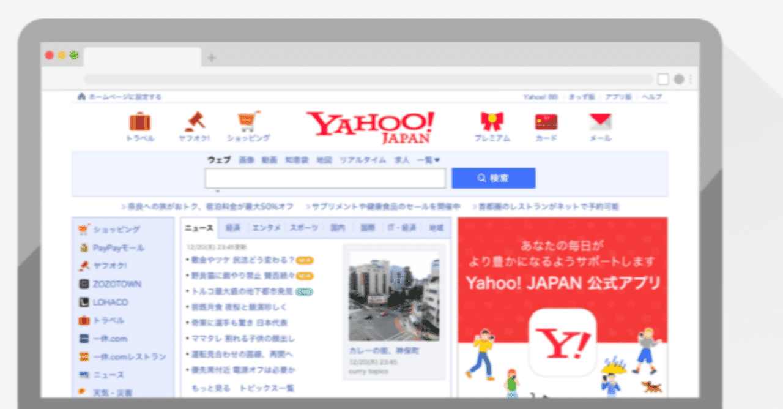This screenshot has height=409, width=783.
Task: Switch to the 国際 news tab
Action: pyautogui.click(x=368, y=228)
